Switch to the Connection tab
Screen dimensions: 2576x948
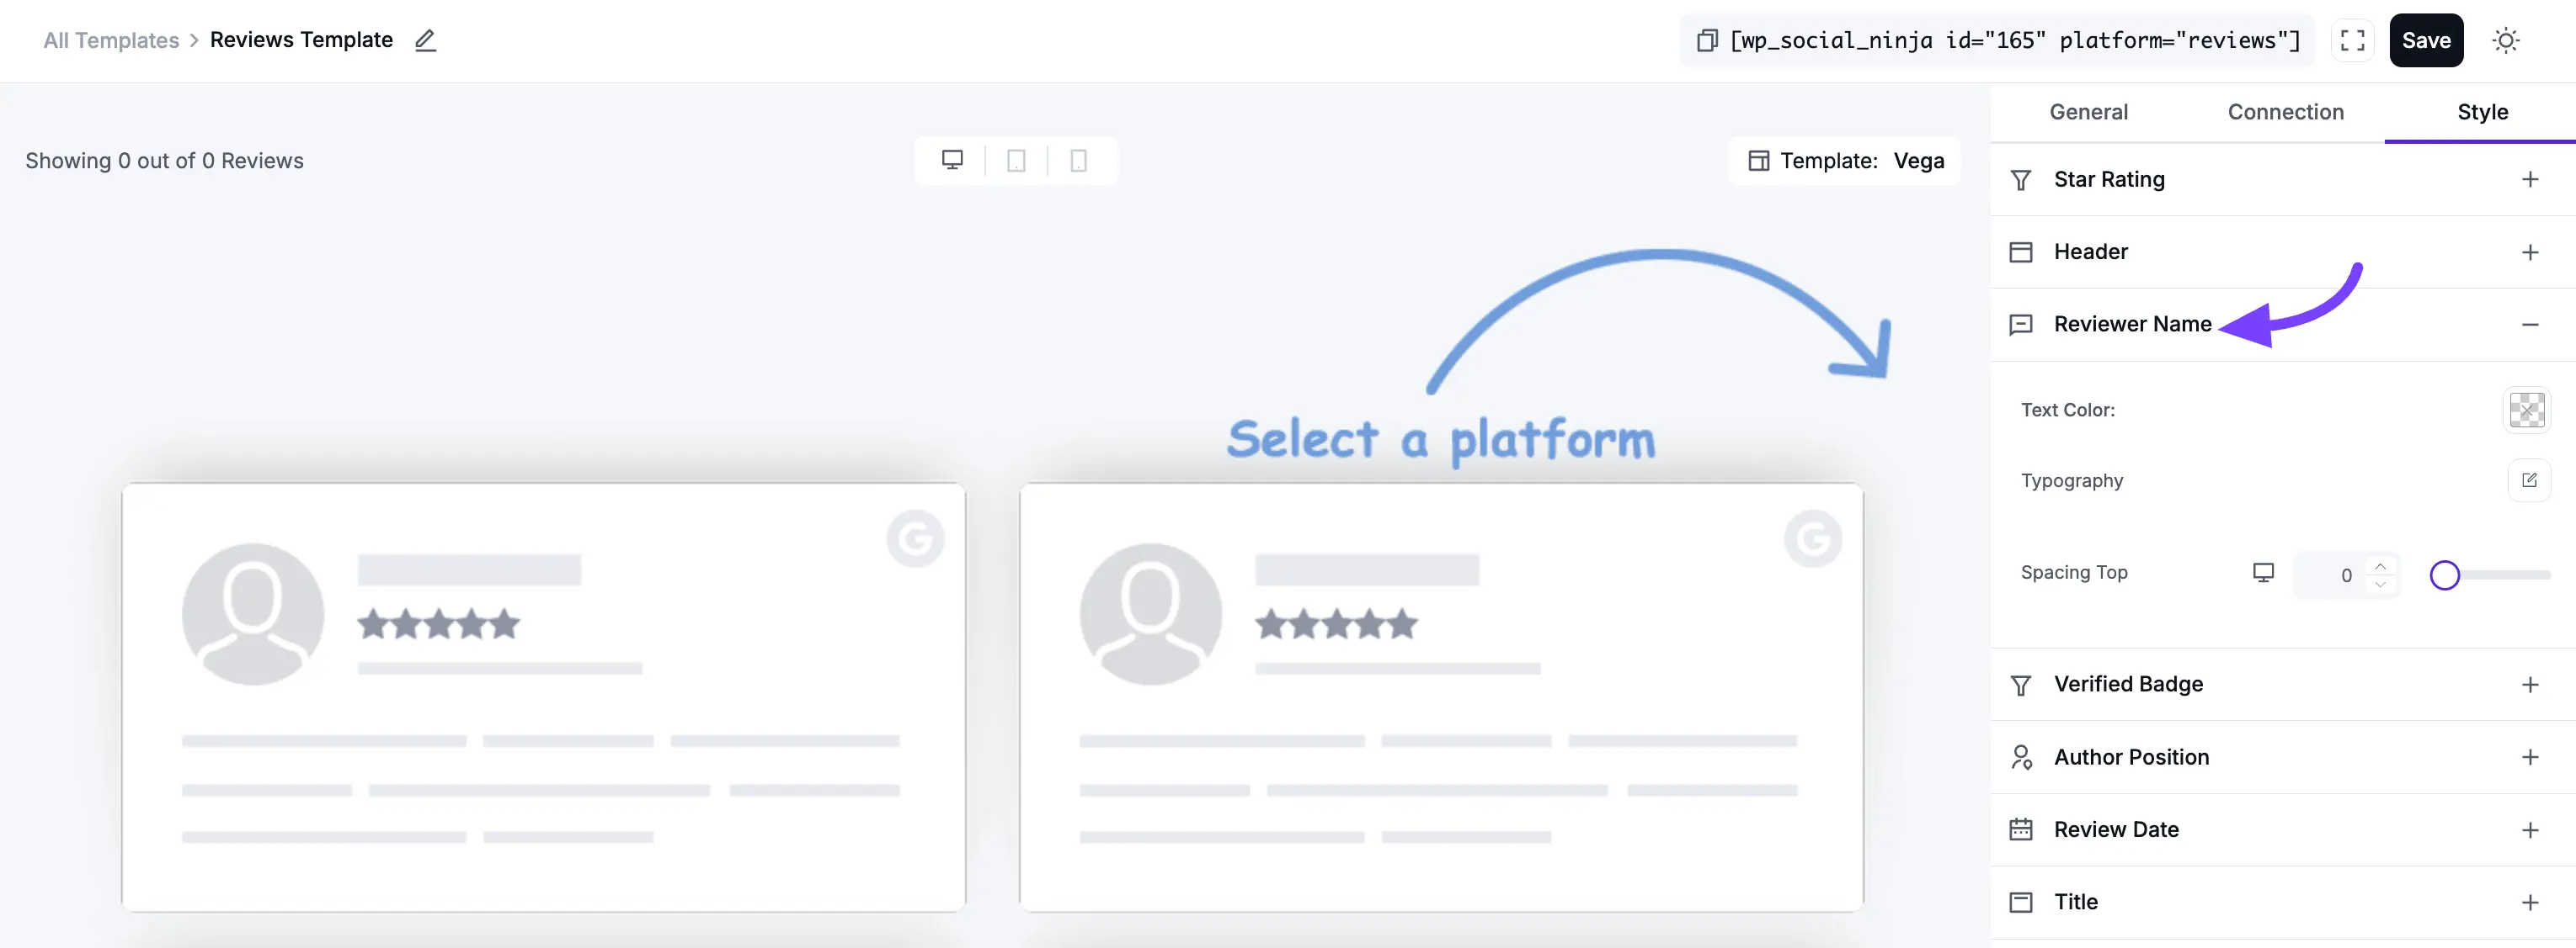coord(2285,112)
